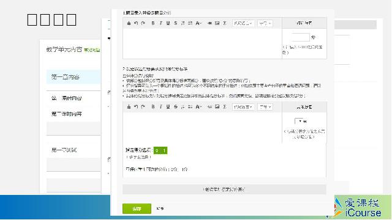Click the redo icon in the lower editor toolbar
The height and width of the screenshot is (220, 392).
tap(143, 107)
